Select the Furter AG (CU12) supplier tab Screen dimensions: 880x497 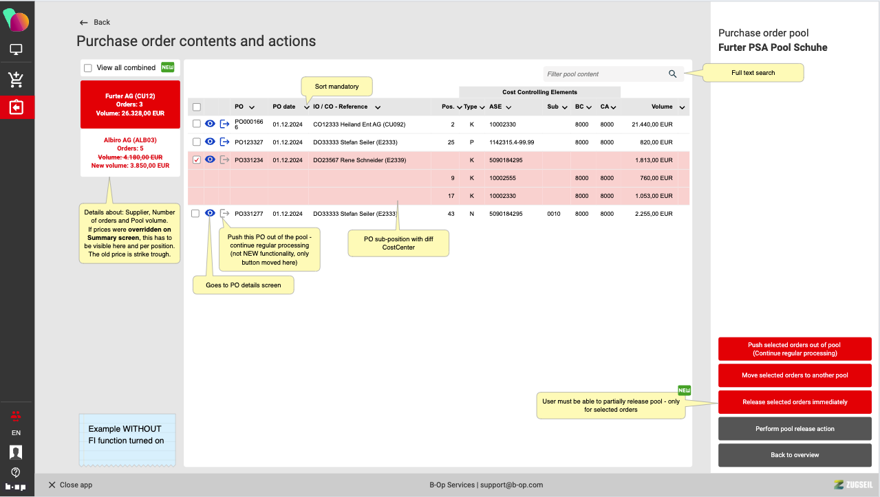[130, 104]
